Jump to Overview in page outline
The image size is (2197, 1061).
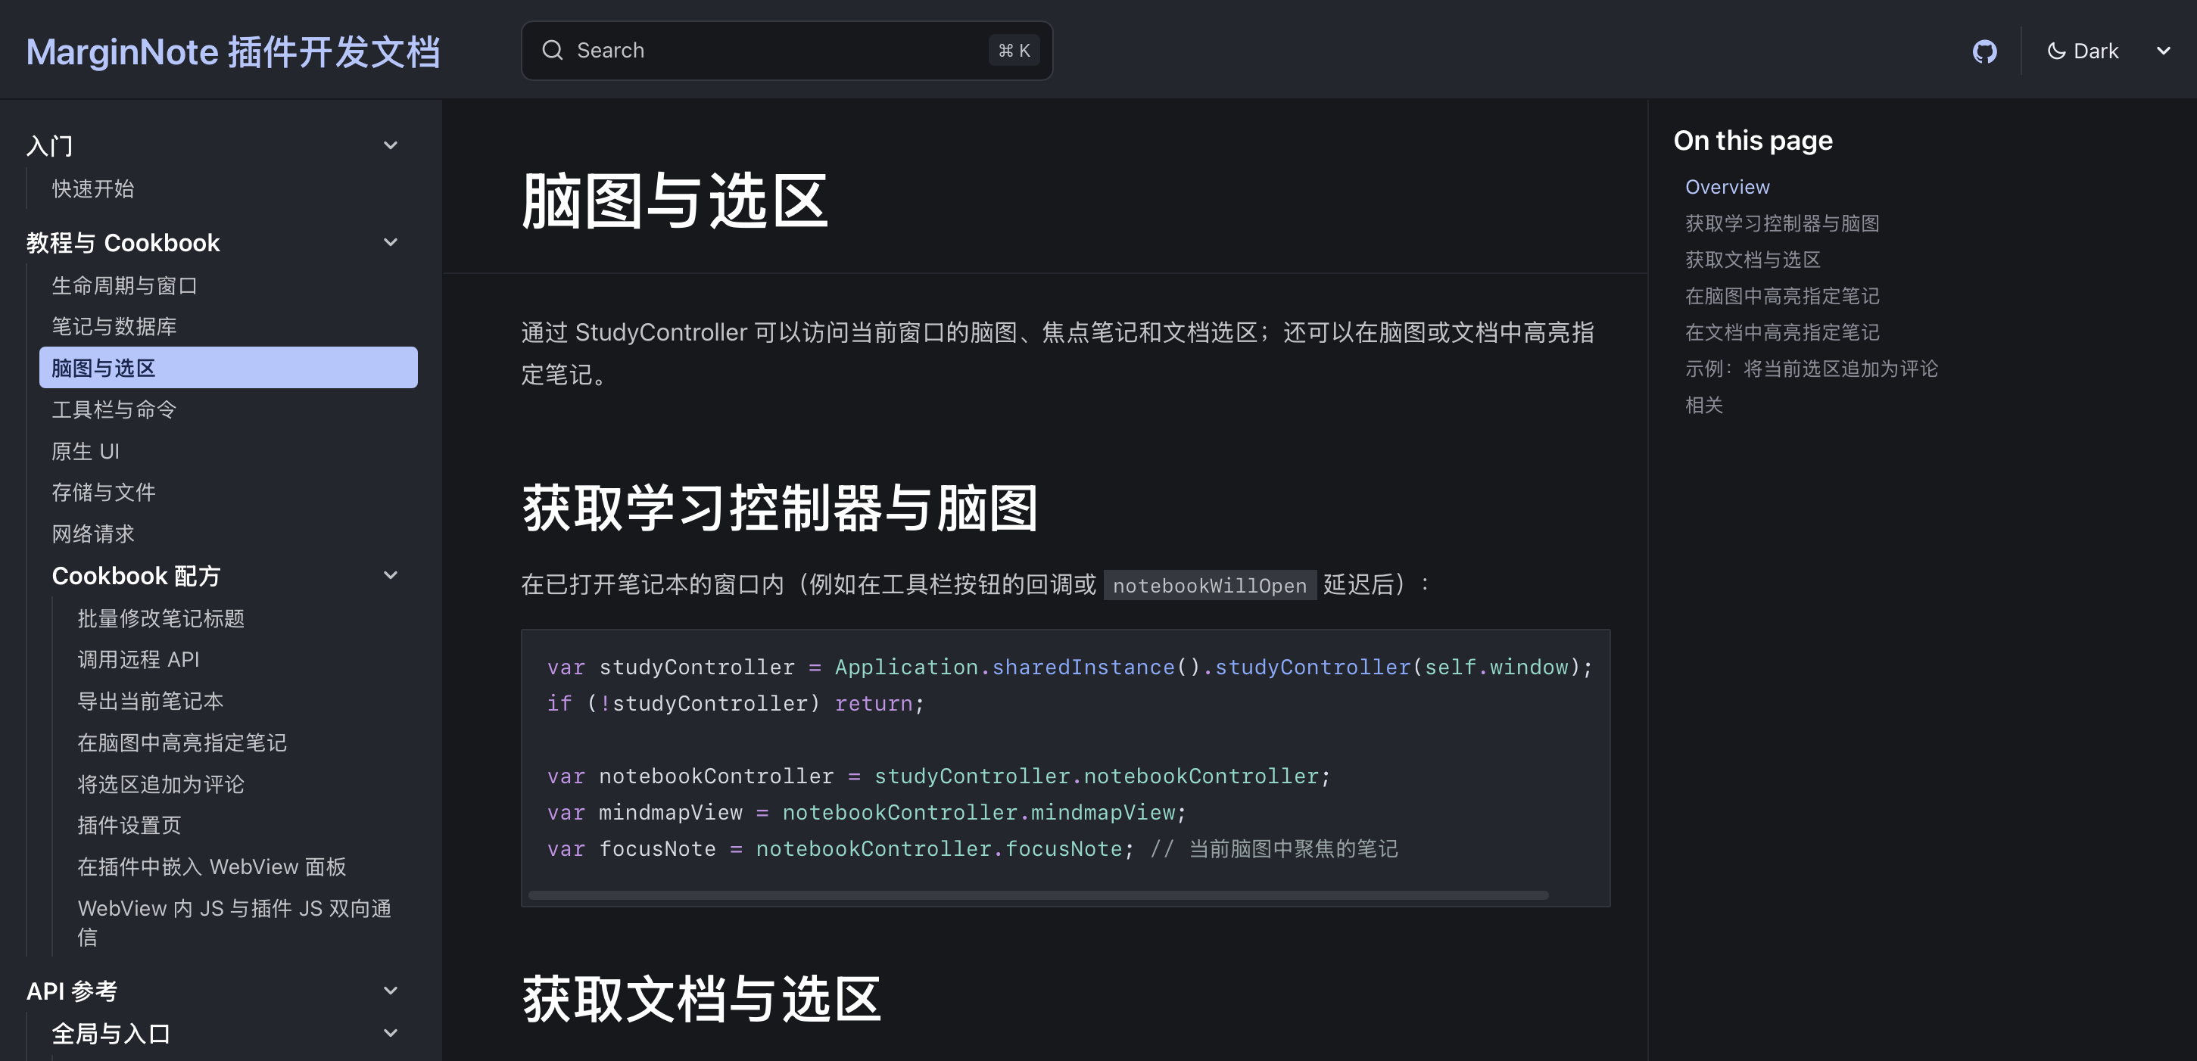click(1726, 187)
